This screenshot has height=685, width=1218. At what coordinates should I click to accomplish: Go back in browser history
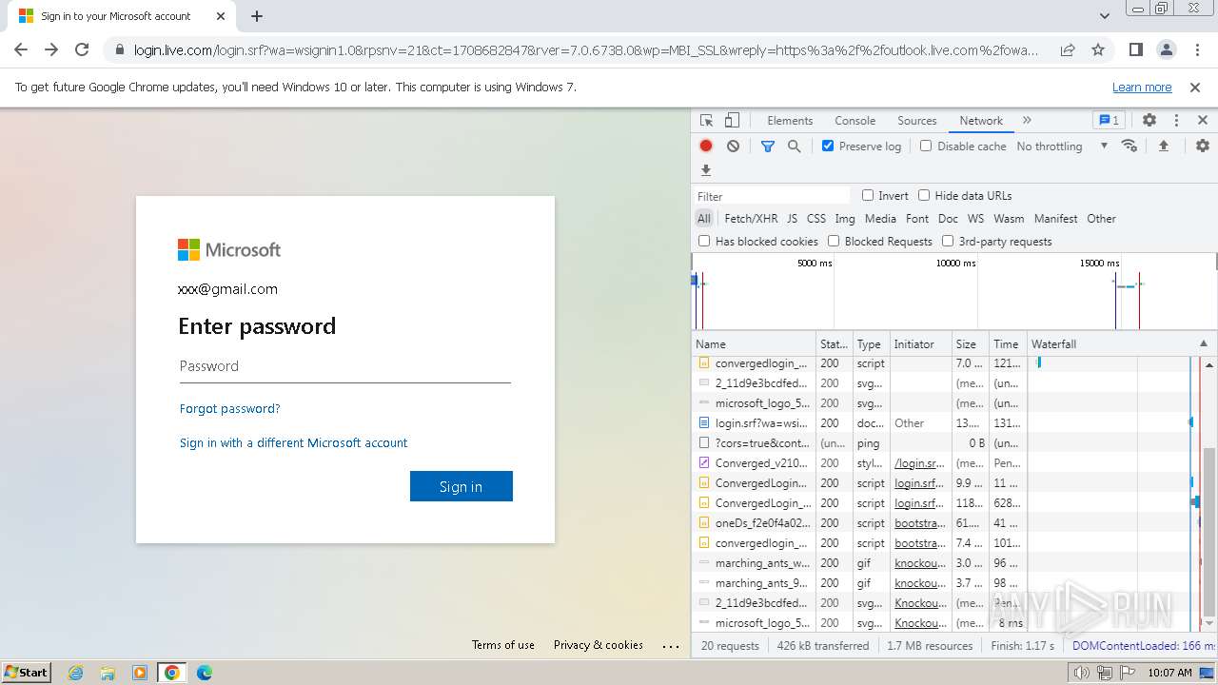[x=21, y=49]
